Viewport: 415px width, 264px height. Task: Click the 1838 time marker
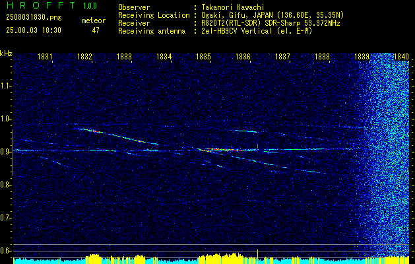322,56
